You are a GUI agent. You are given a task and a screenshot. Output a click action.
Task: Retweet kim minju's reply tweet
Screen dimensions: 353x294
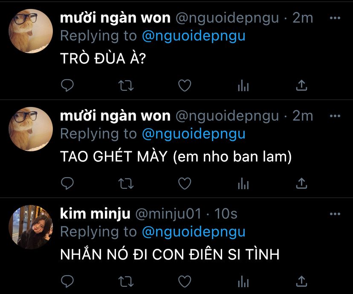pos(126,281)
